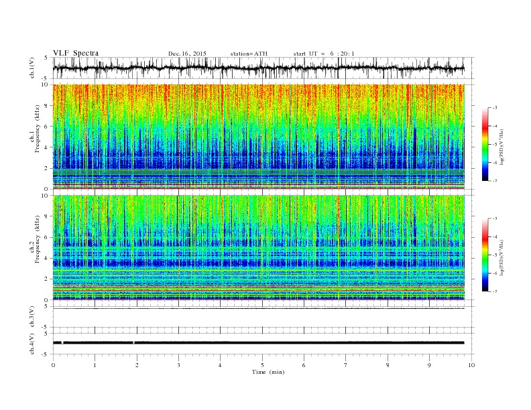Click the ch.2 frequency-axis tick "6"
The image size is (531, 410).
[47, 237]
